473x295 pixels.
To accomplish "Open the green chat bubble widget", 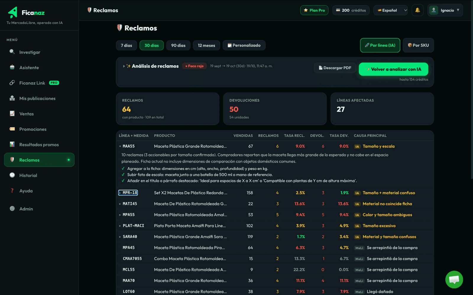I will coord(454,279).
